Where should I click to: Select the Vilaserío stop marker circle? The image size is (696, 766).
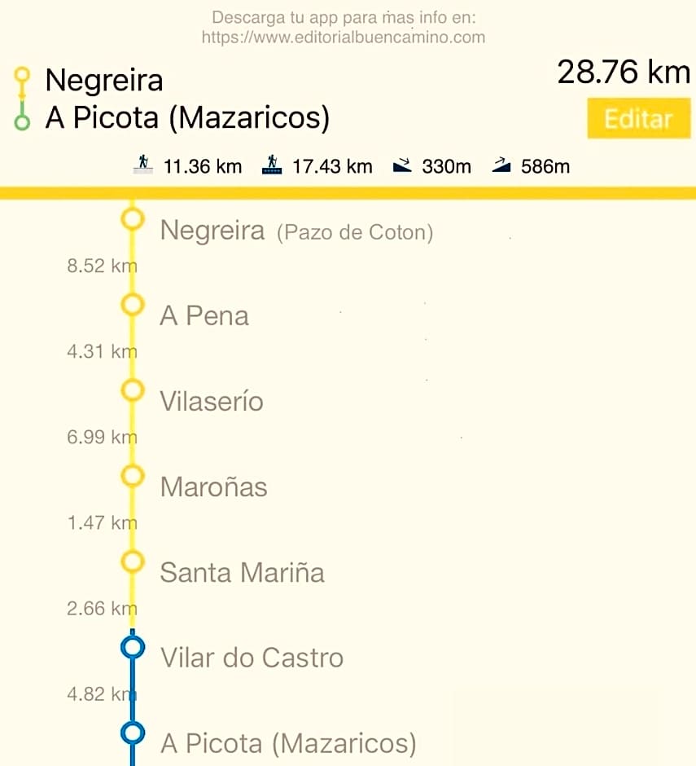coord(132,390)
